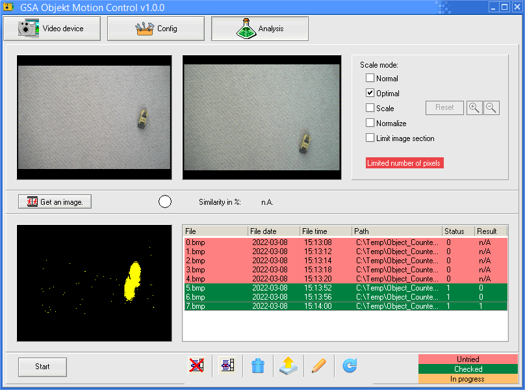Switch to the Analysis tab
This screenshot has width=525, height=390.
pyautogui.click(x=259, y=29)
